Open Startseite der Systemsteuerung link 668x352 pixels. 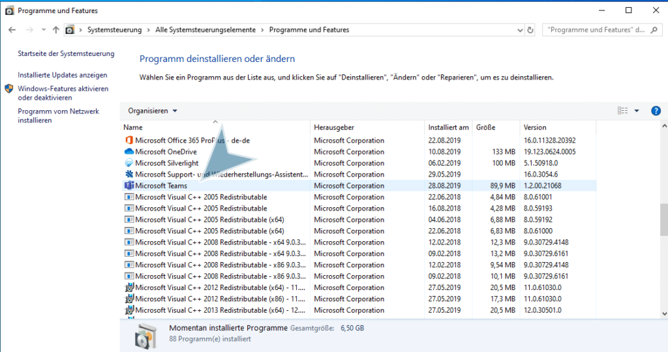[66, 53]
